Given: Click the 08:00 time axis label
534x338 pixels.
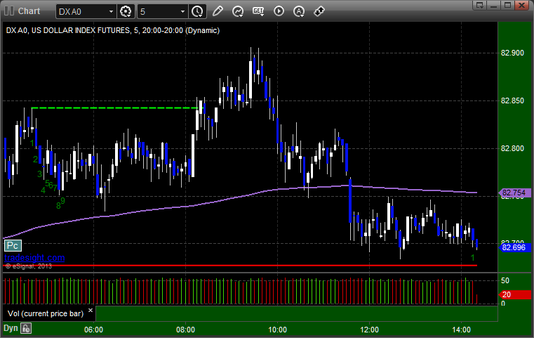Looking at the screenshot, I should click(x=185, y=330).
